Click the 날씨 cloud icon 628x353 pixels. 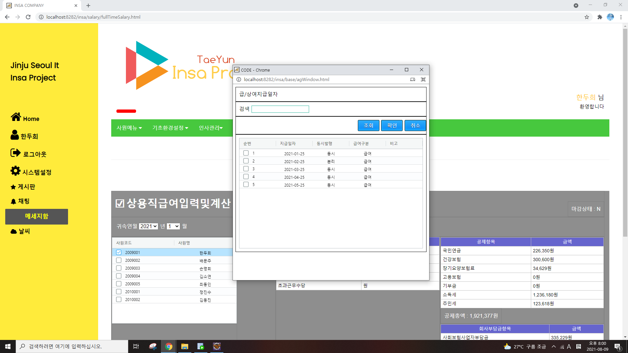14,231
